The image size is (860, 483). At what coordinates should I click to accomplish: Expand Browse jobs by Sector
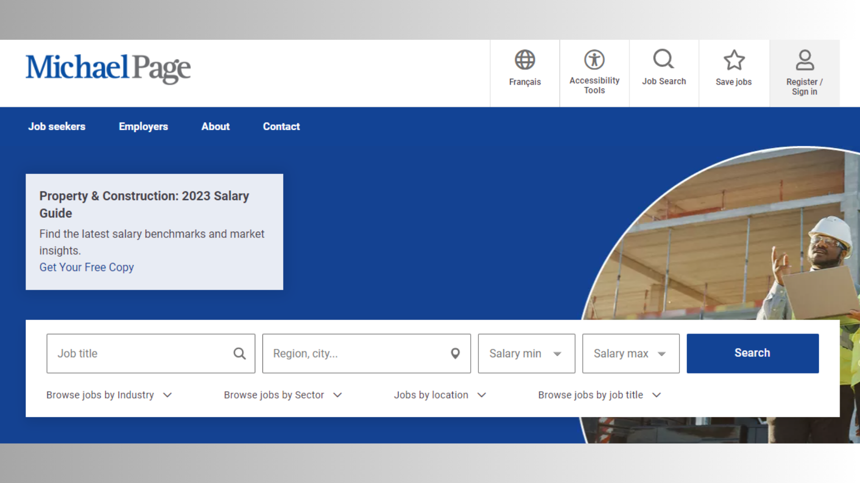tap(283, 395)
